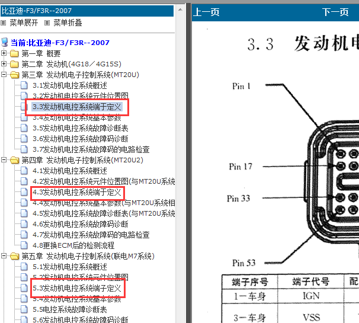Open 5.6发动机电控系统故障码诊断
359x323 pixels.
(81, 320)
